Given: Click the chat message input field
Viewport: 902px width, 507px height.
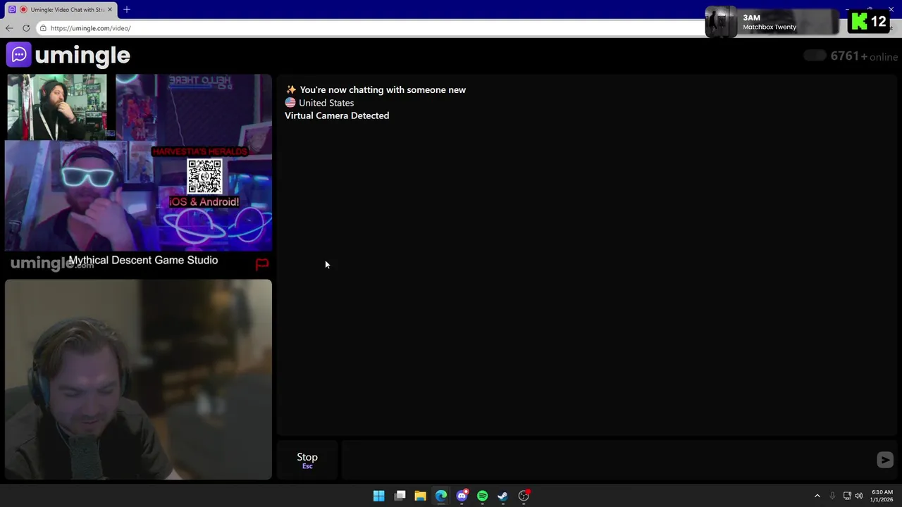Looking at the screenshot, I should (x=606, y=460).
